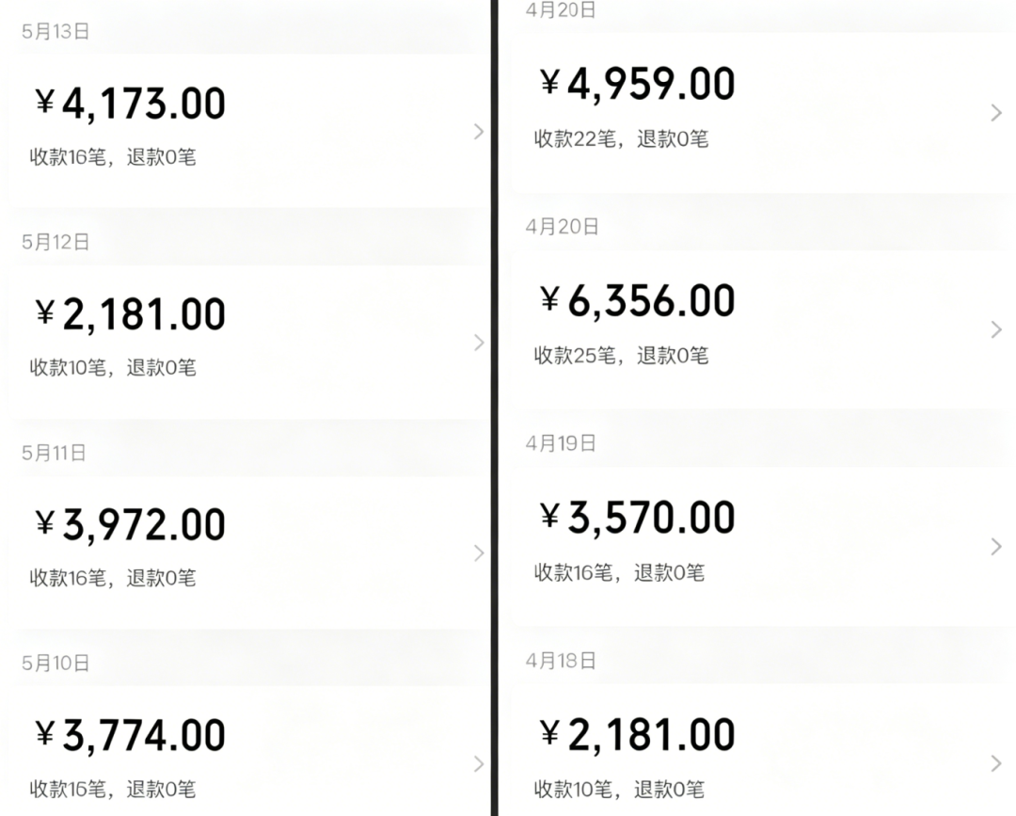The height and width of the screenshot is (816, 1016).
Task: Click chevron beside ¥3,774.00 on May 10
Action: [x=479, y=763]
